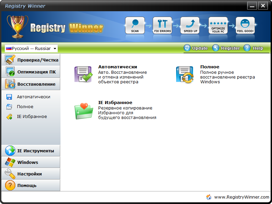Select the Восстановление section
Screen dimensions: 272x204
click(31, 84)
